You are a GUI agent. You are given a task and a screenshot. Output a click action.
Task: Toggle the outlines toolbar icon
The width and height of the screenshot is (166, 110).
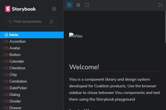coord(87,5)
